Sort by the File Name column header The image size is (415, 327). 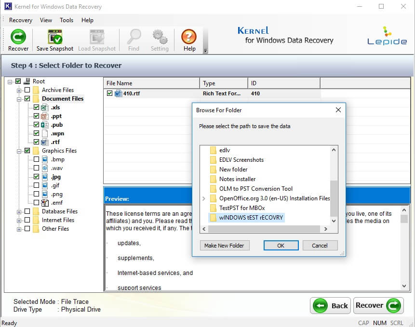click(151, 83)
